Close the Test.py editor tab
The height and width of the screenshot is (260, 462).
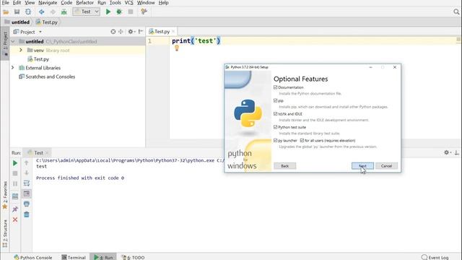pos(173,31)
